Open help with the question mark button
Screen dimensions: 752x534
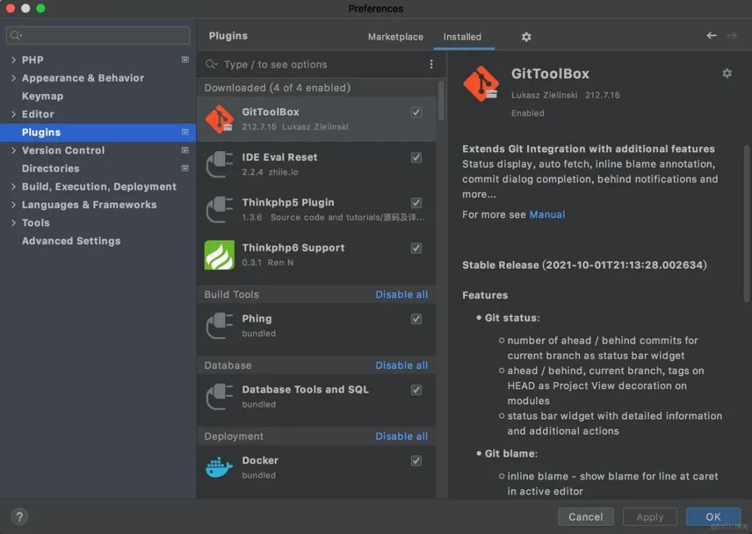(x=19, y=517)
